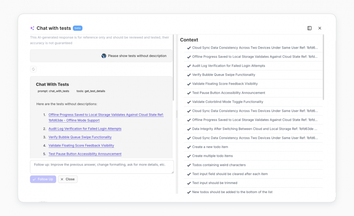The image size is (354, 216).
Task: Open Test Pause Button Accessibility Announcement link
Action: tap(85, 154)
